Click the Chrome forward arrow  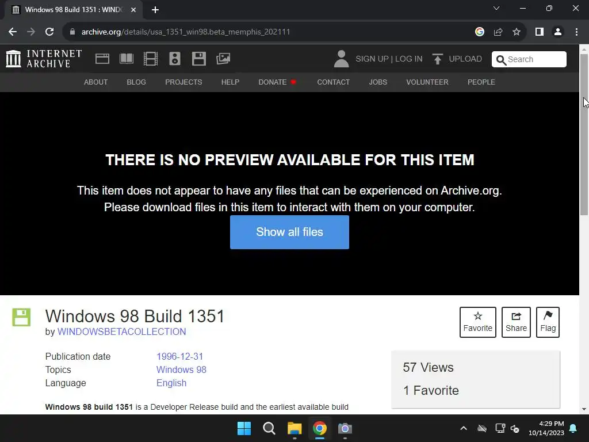tap(31, 32)
